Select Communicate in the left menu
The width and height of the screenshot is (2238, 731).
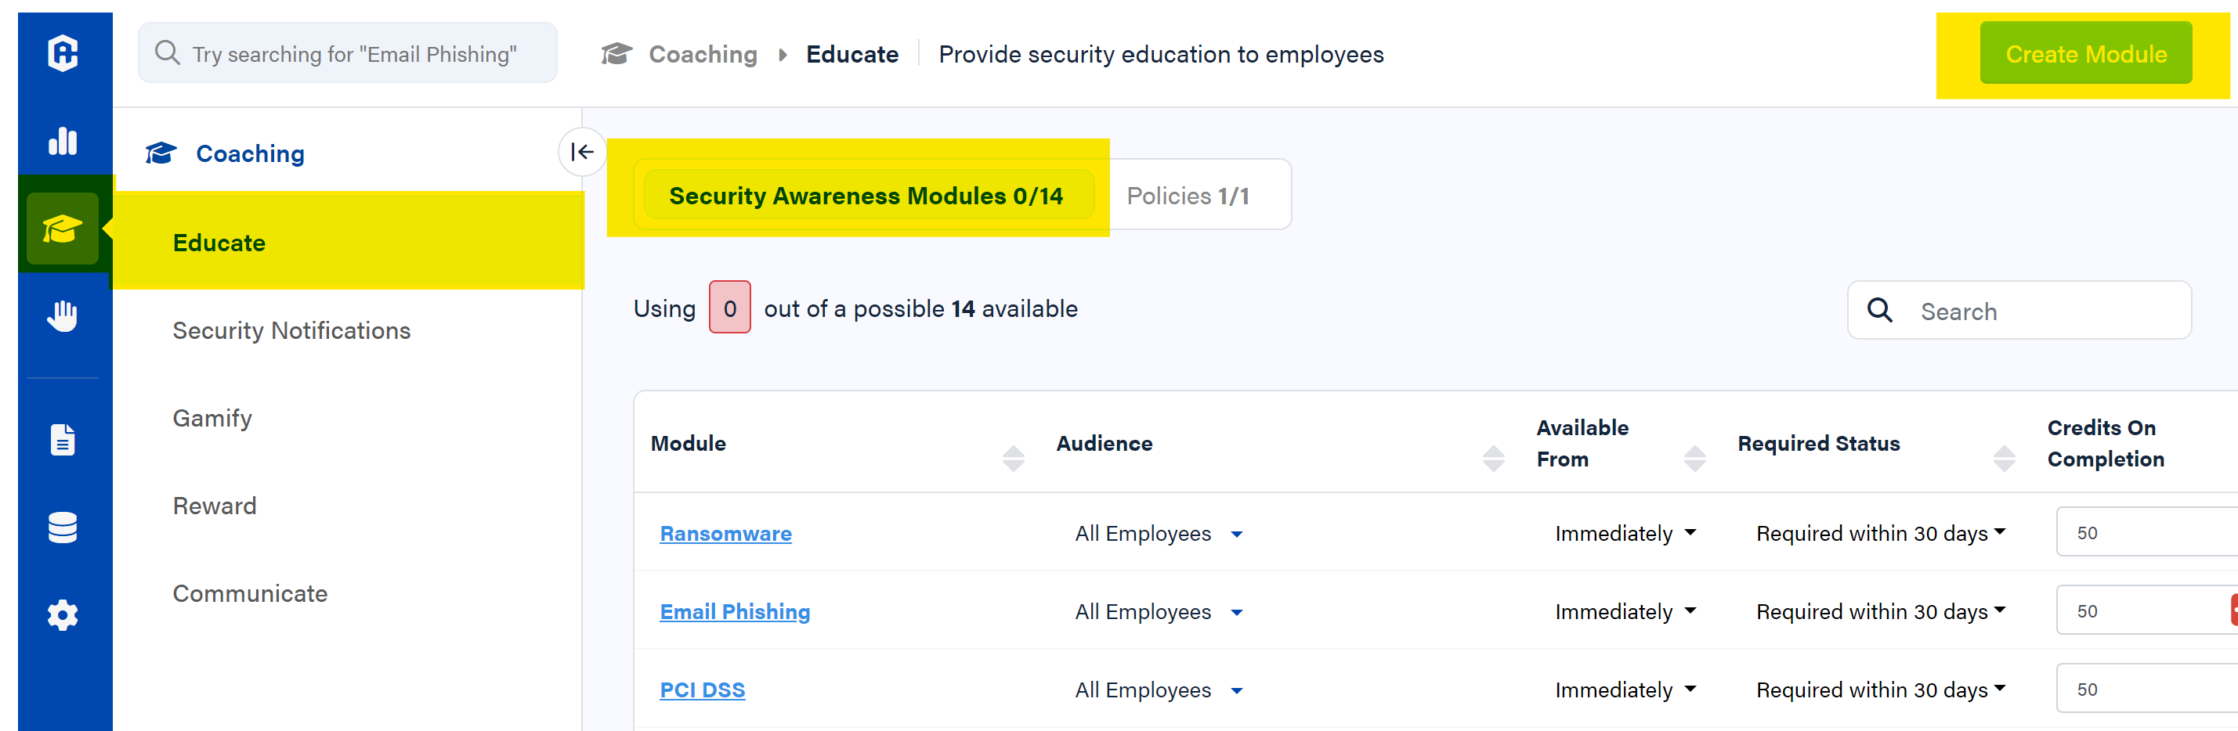point(250,594)
